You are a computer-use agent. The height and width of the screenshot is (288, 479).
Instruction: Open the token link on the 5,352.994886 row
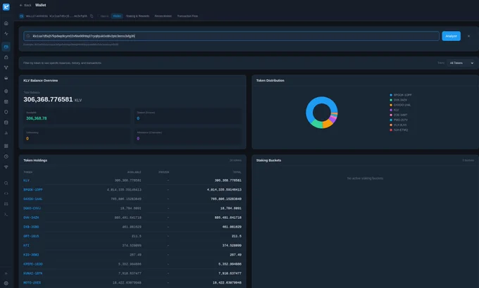point(33,264)
